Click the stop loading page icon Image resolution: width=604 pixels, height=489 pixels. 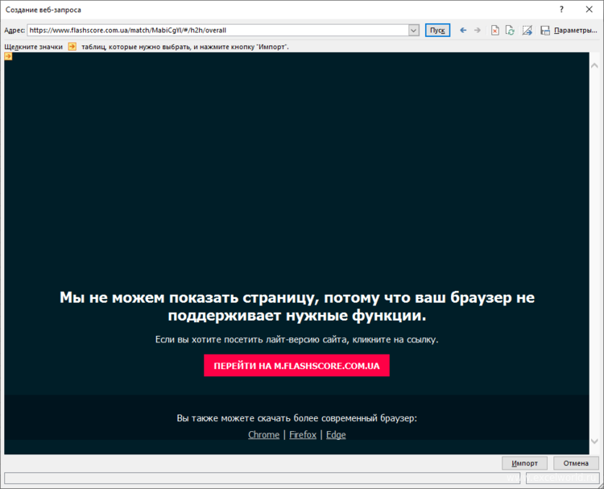click(x=495, y=30)
